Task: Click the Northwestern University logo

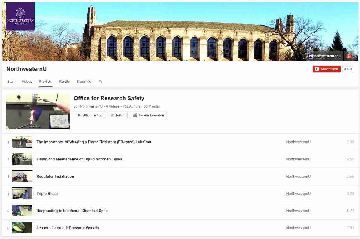Action: coord(20,16)
